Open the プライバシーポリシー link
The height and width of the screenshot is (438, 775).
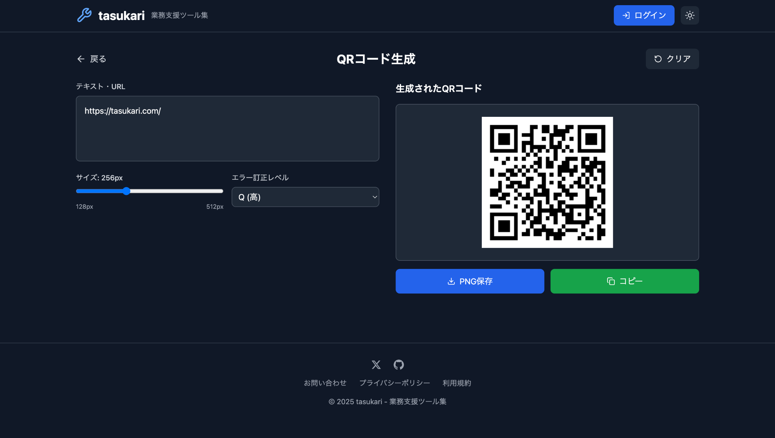[395, 383]
